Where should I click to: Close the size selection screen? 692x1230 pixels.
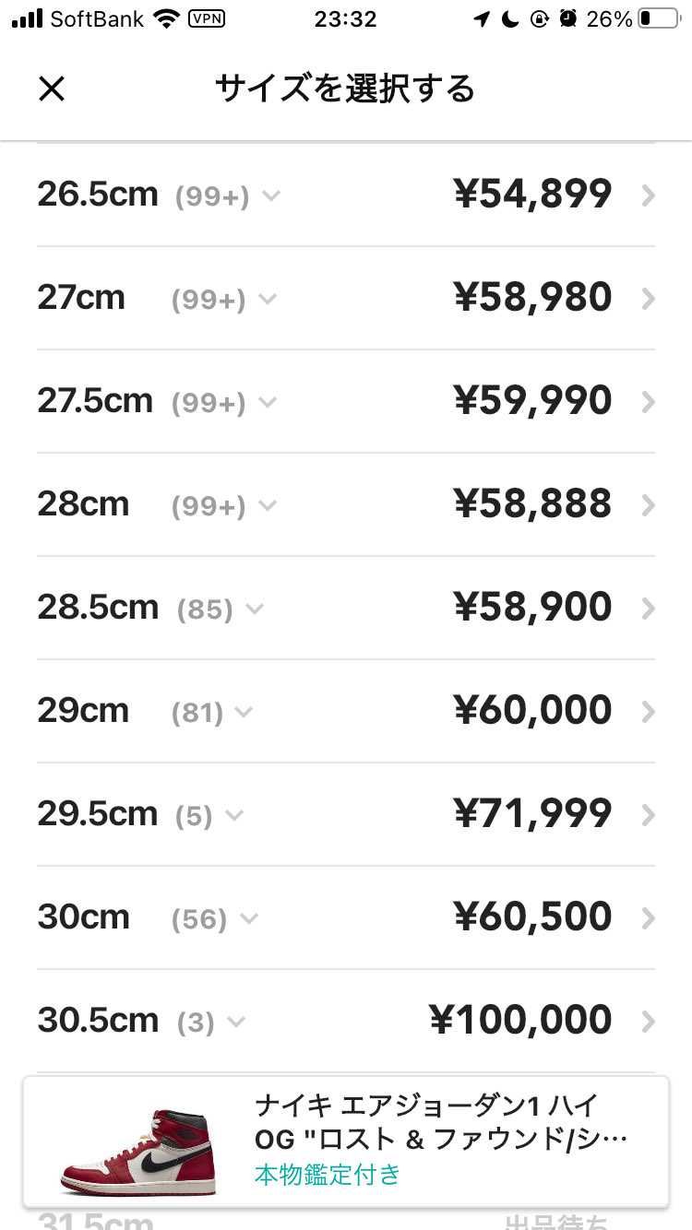[52, 89]
